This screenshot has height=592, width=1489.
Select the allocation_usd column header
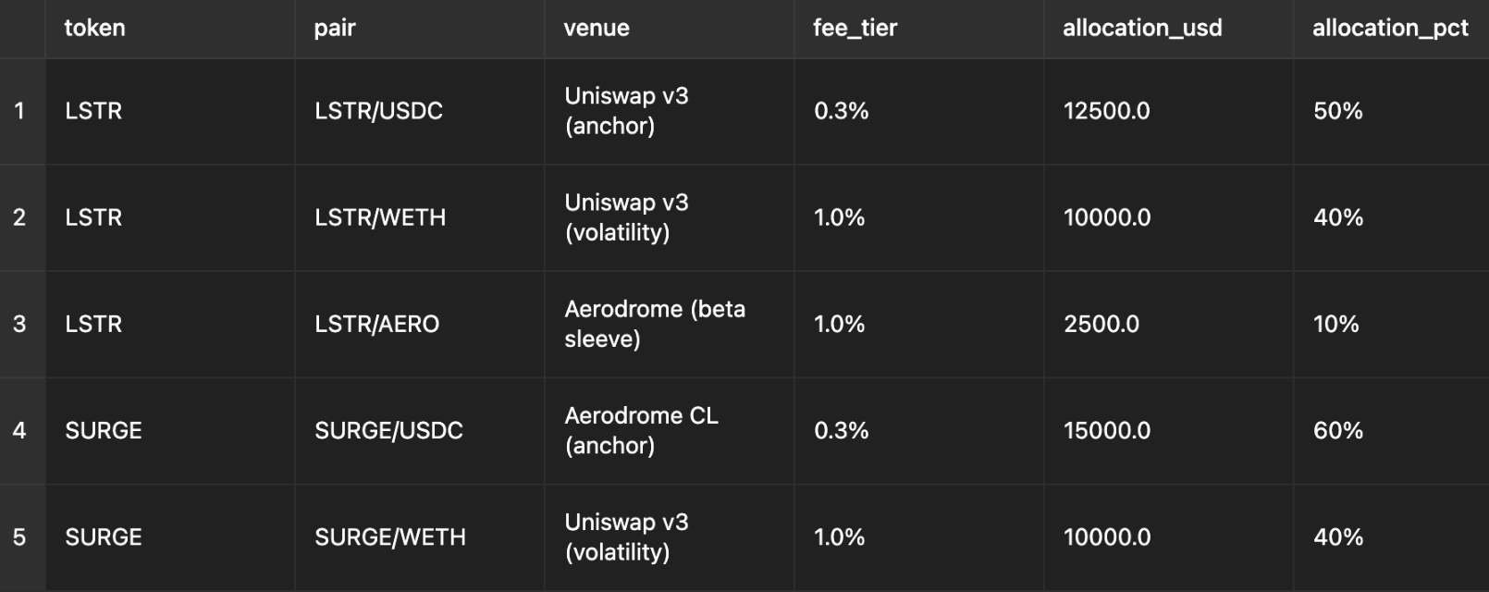pyautogui.click(x=1142, y=28)
